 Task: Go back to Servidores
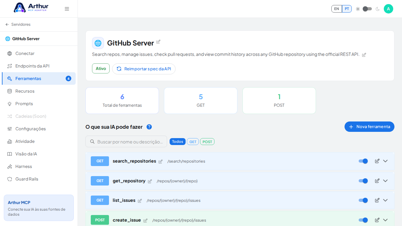18,24
